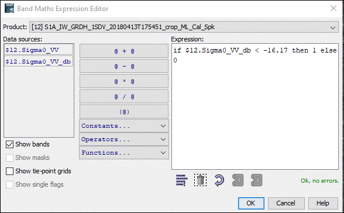Close the Band Maths Expression Editor window

(x=333, y=8)
